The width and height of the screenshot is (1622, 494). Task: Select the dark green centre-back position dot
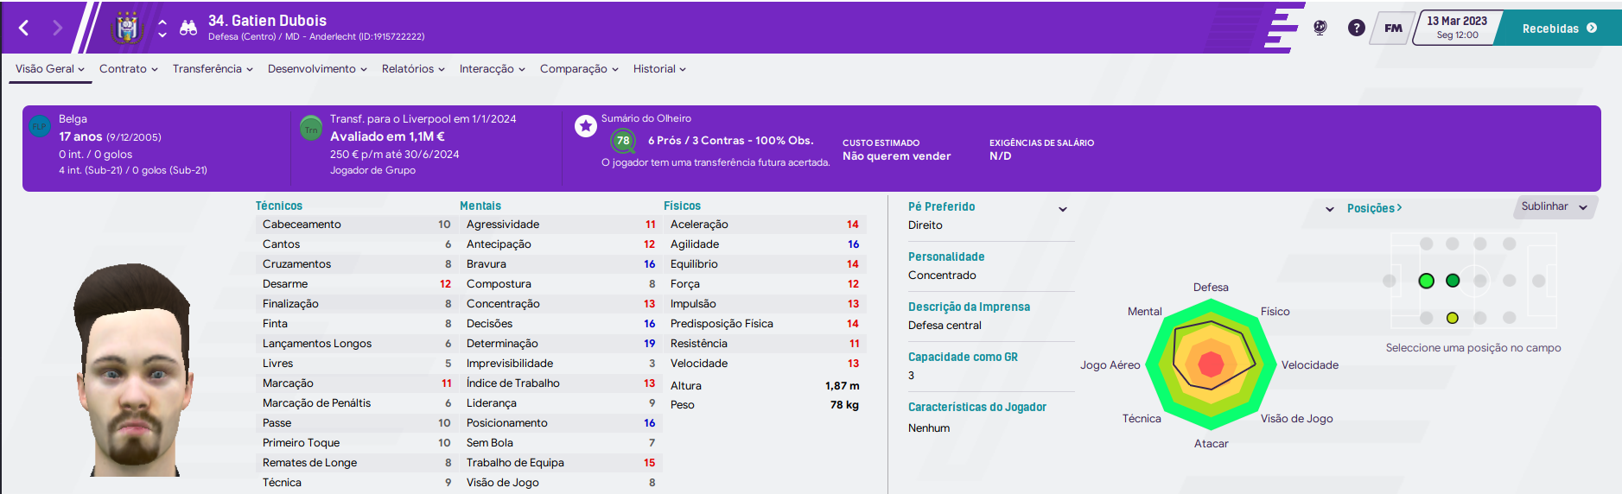tap(1453, 281)
